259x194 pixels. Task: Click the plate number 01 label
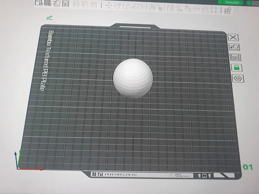tap(248, 167)
